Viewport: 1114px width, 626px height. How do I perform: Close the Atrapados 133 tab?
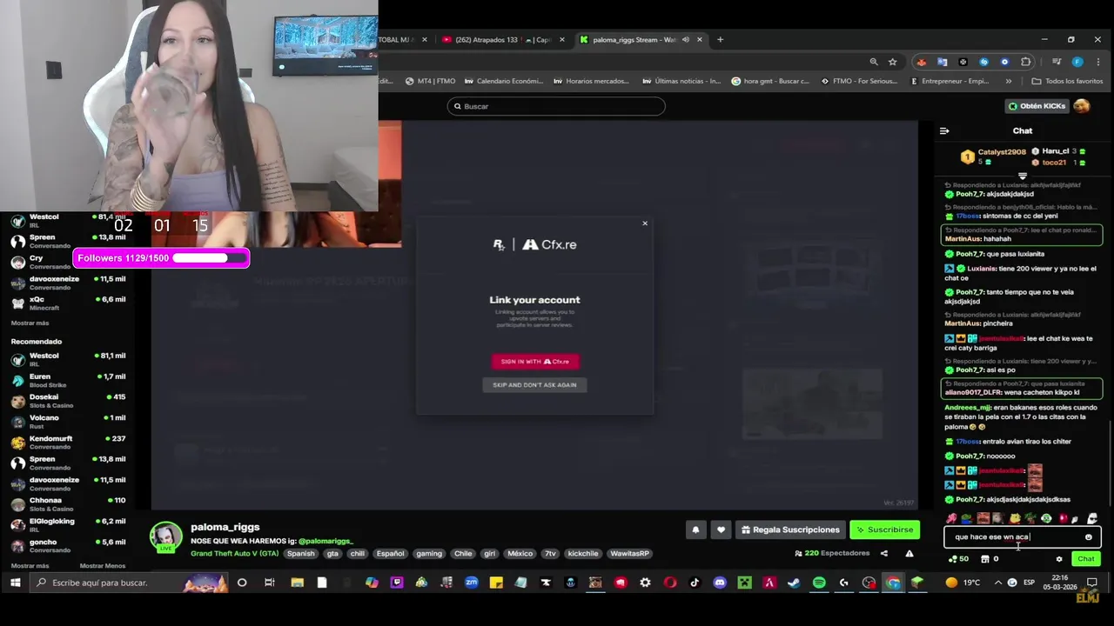[x=562, y=39]
